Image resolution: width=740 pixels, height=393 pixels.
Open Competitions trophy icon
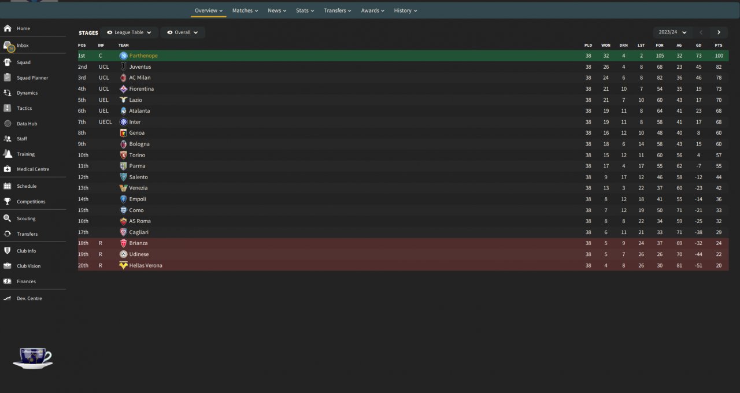8,202
